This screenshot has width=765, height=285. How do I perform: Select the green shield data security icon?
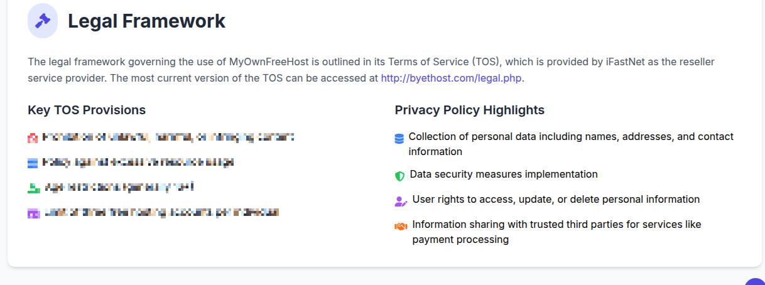[399, 176]
